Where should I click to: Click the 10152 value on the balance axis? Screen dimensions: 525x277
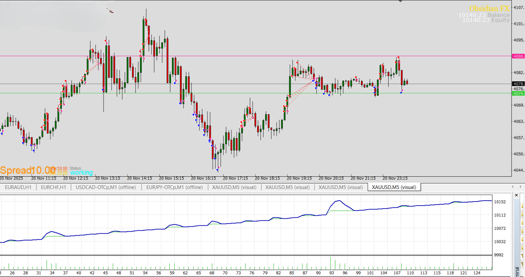click(500, 202)
